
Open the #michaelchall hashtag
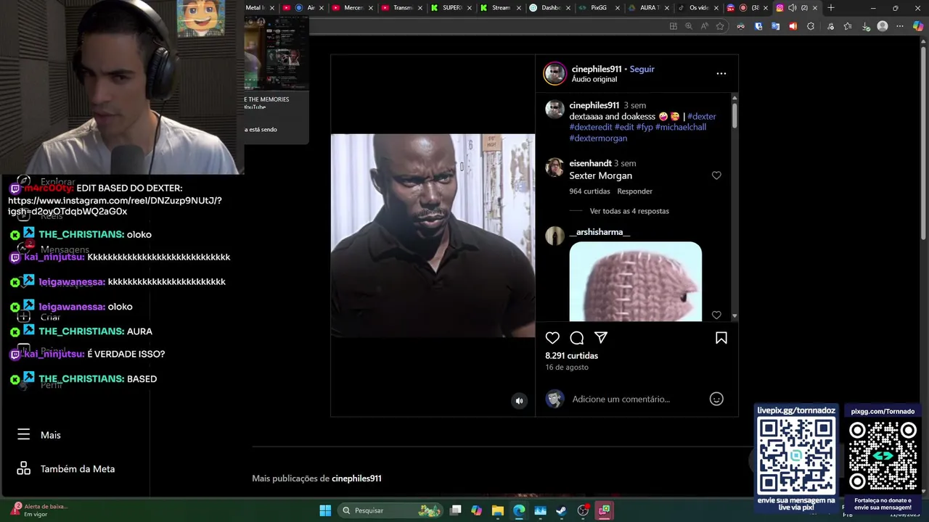click(x=681, y=127)
